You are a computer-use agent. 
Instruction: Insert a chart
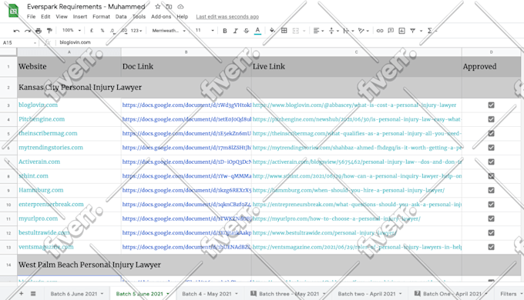coord(401,31)
